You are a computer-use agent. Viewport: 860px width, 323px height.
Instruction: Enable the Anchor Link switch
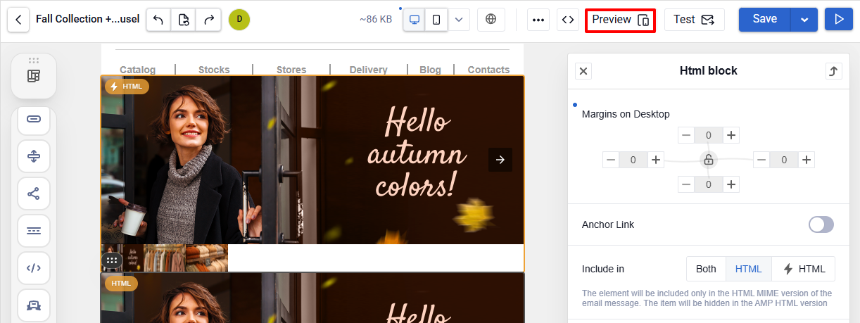(821, 224)
